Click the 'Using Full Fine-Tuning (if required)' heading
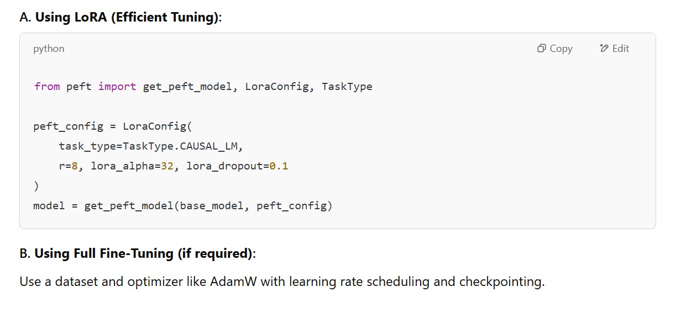 (143, 253)
